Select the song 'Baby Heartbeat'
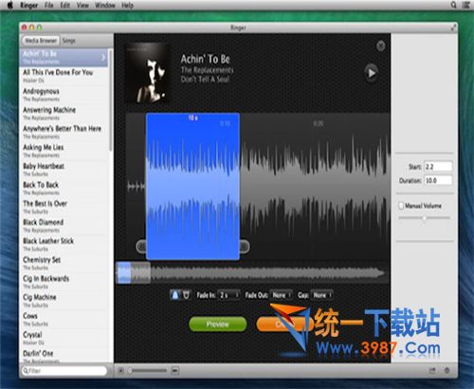Viewport: 474px width, 389px height. (64, 170)
